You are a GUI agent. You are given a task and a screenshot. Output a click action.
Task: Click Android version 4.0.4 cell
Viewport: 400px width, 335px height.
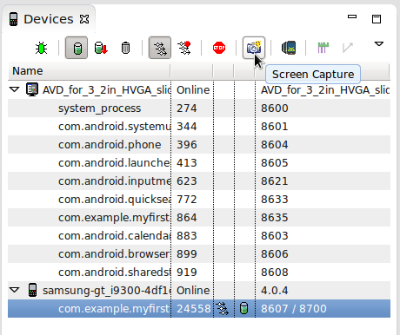point(275,291)
